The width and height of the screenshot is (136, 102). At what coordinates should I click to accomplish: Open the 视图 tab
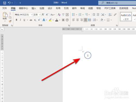coord(91,8)
